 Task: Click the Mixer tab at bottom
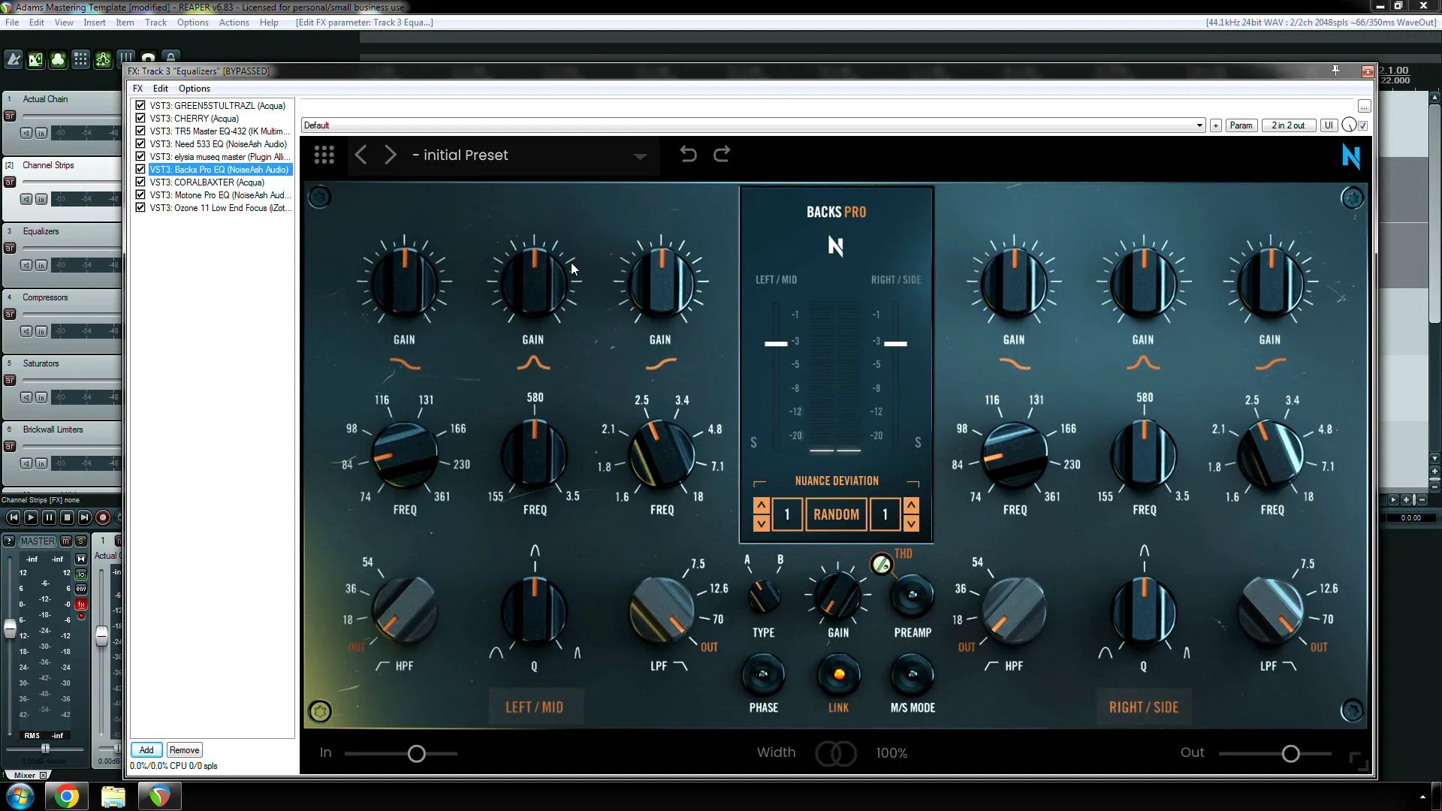coord(25,775)
